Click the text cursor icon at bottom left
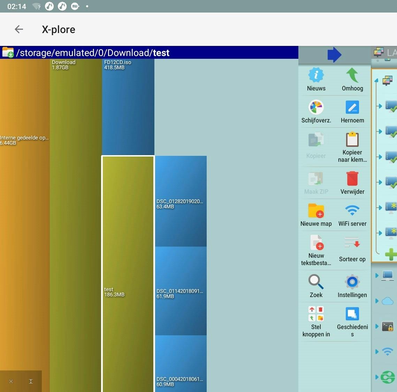This screenshot has height=392, width=397. click(x=31, y=381)
